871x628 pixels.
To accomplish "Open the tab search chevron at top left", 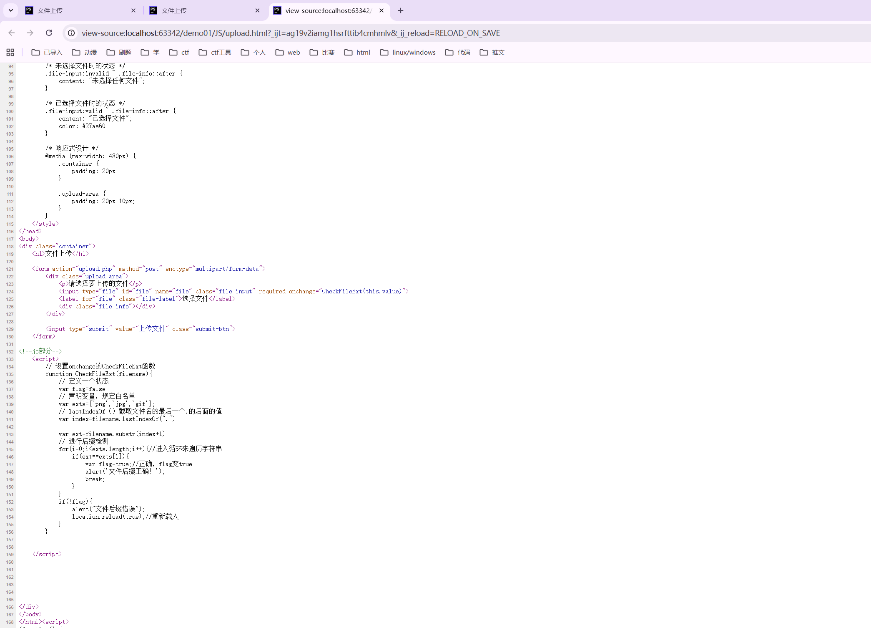I will 10,10.
